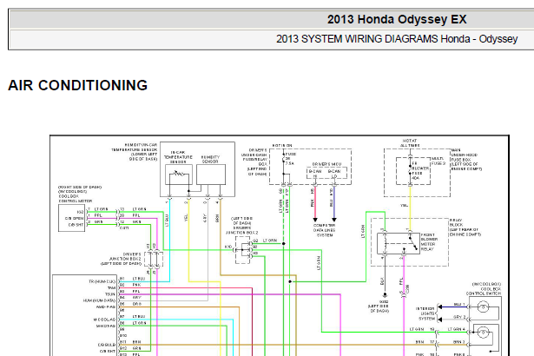Click the arrowhead ending the BLU data wire
This screenshot has height=356, width=534.
[334, 220]
